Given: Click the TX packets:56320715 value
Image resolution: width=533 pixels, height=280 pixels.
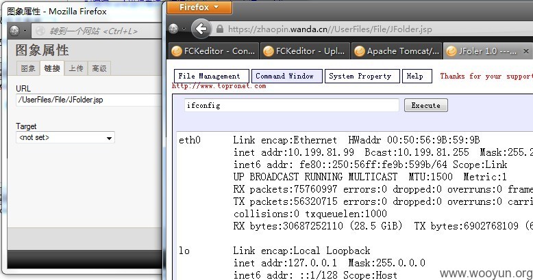Looking at the screenshot, I should click(x=285, y=201).
